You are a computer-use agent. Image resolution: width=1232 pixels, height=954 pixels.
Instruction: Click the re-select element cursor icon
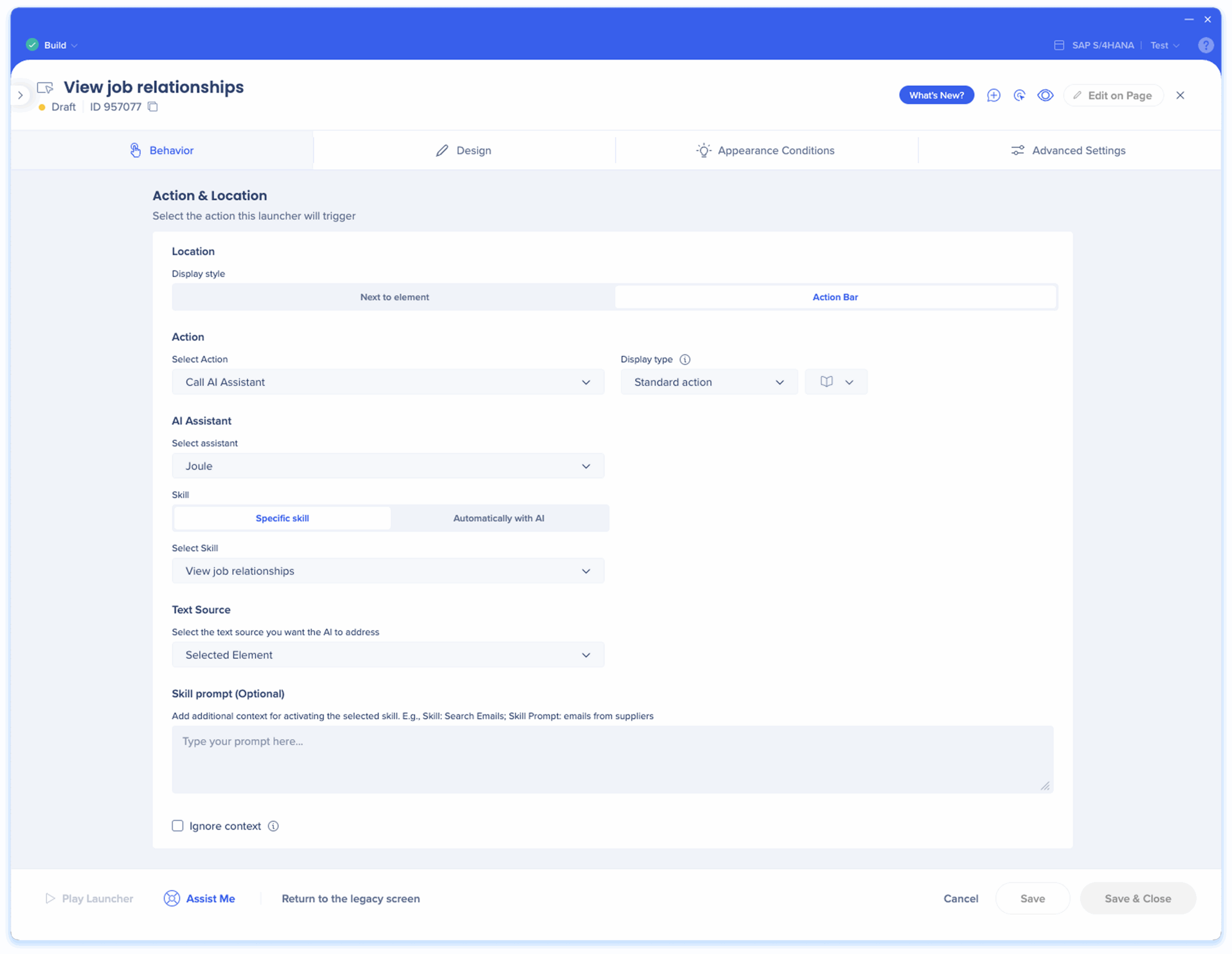(x=1019, y=95)
